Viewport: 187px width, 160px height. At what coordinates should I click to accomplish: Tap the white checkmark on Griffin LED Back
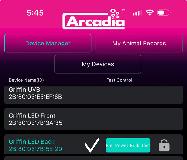92,145
